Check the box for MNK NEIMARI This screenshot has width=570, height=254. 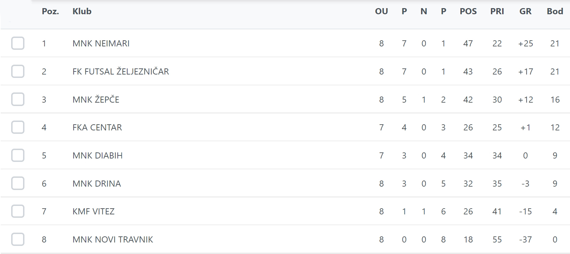[x=18, y=43]
